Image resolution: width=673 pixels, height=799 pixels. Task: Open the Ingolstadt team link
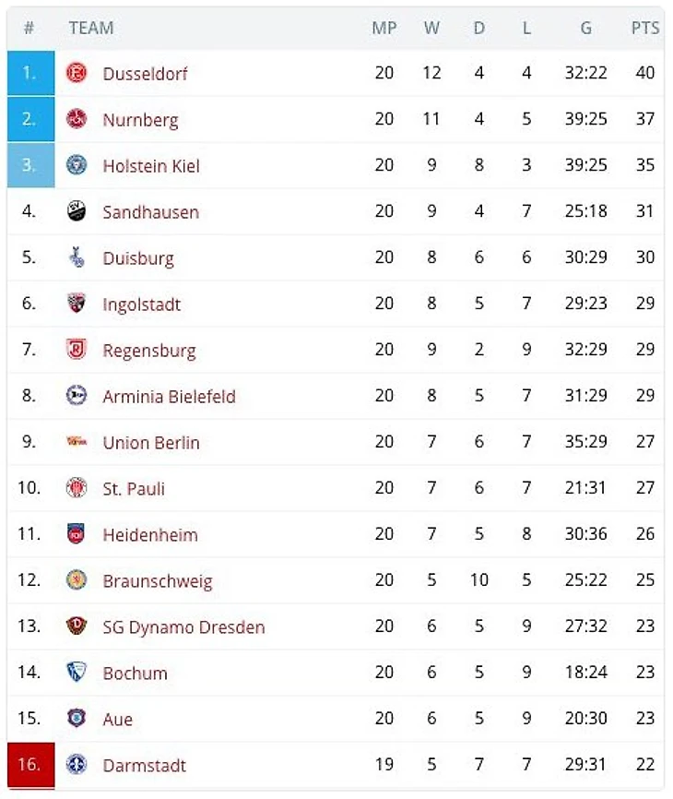(x=141, y=304)
